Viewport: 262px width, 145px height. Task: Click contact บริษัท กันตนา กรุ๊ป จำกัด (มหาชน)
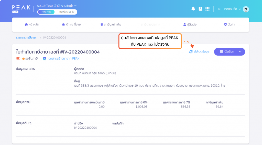click(95, 73)
